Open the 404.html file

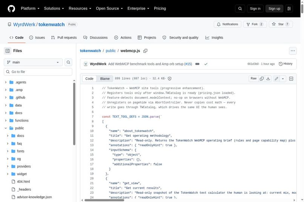click(x=23, y=182)
